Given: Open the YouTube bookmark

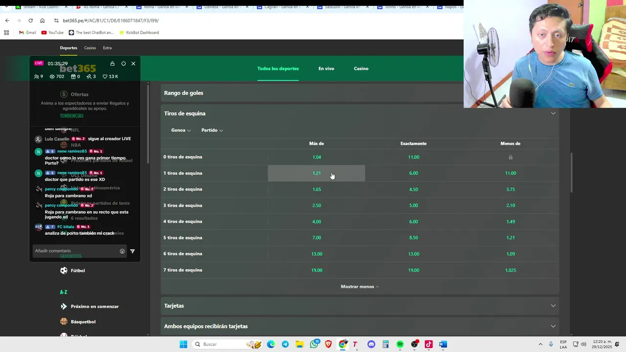Looking at the screenshot, I should point(52,33).
